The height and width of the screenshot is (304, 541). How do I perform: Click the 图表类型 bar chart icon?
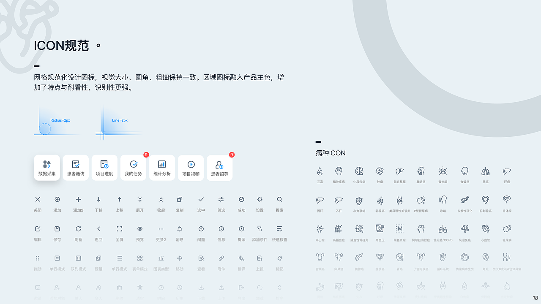tap(161, 258)
